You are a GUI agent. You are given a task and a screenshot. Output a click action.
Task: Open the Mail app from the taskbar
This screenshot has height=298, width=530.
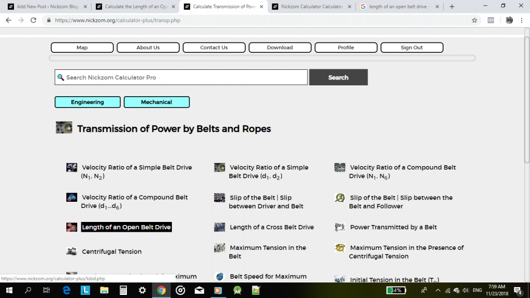click(x=199, y=290)
